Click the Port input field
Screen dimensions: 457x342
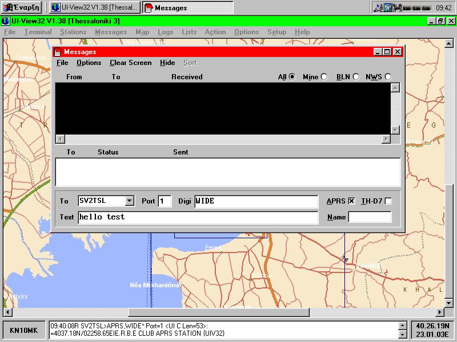click(x=165, y=201)
